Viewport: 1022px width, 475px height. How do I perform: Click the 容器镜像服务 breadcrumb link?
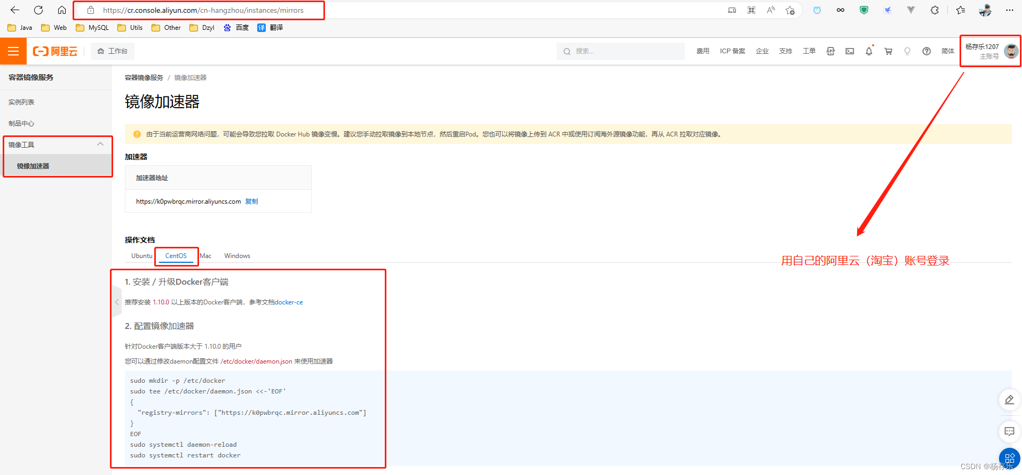pyautogui.click(x=144, y=78)
